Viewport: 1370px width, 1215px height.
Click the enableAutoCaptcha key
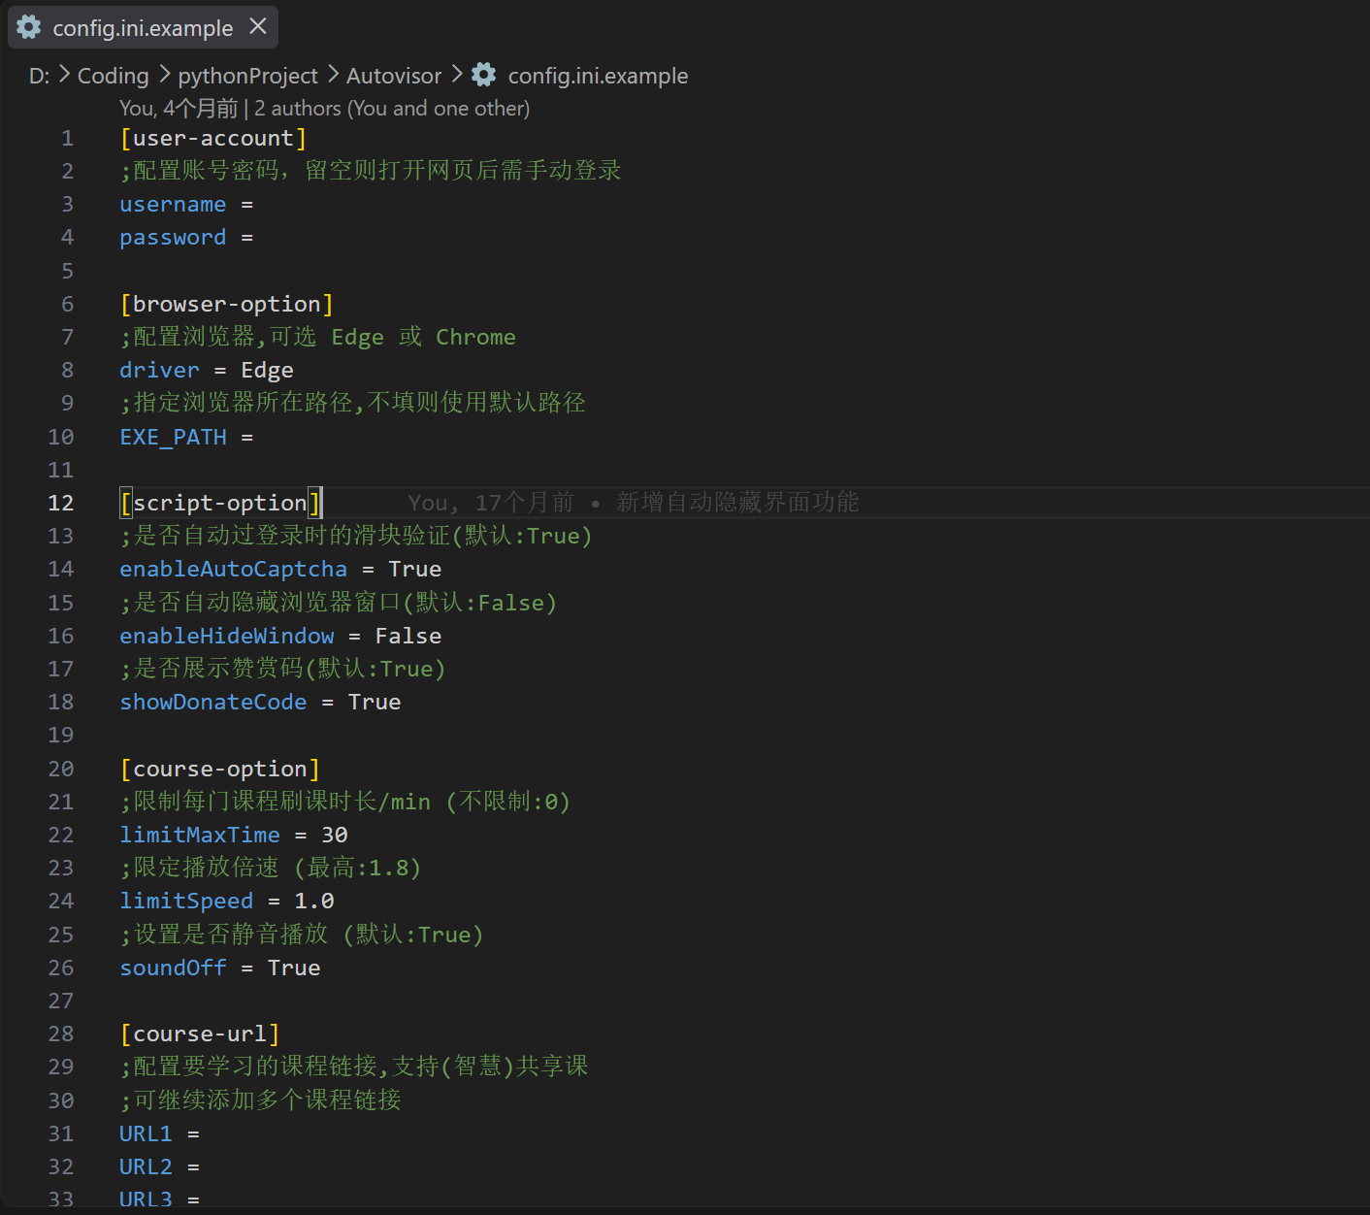tap(233, 570)
